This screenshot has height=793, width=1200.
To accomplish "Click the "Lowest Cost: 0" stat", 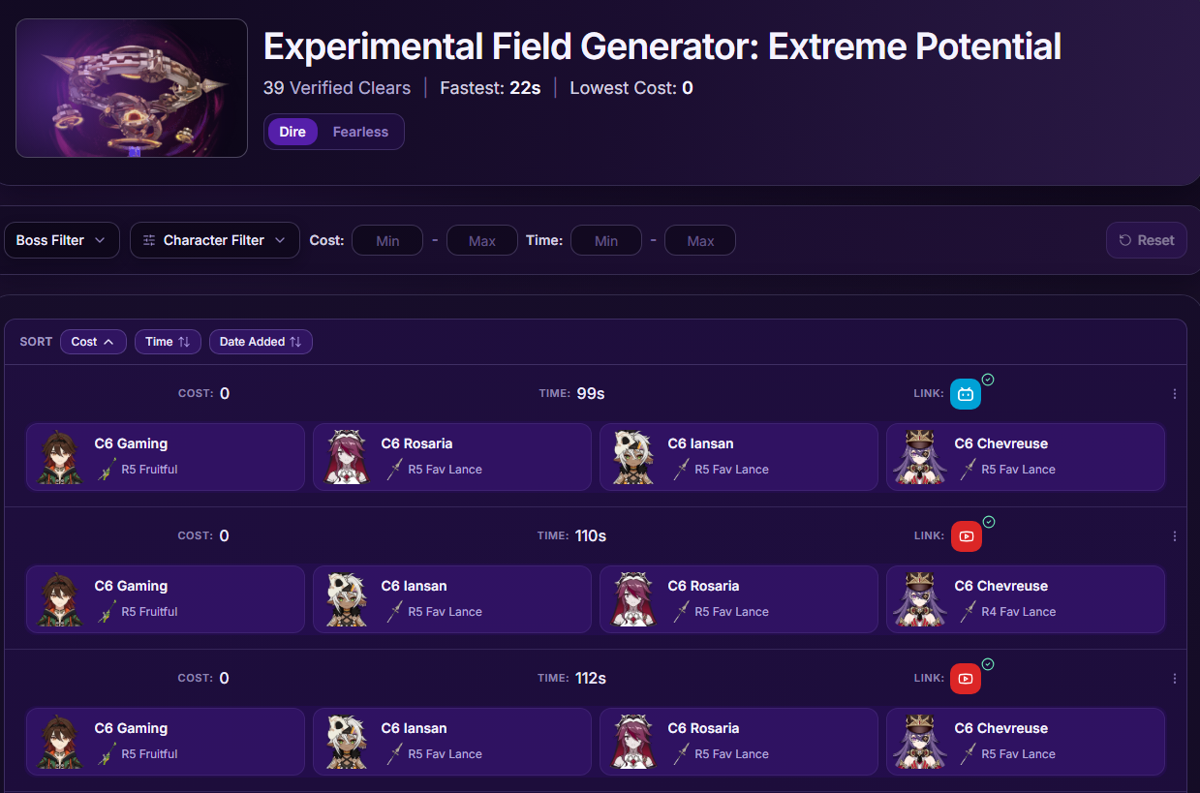I will pos(631,88).
